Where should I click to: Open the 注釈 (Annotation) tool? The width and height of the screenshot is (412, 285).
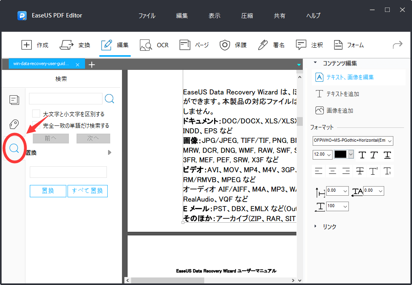309,45
